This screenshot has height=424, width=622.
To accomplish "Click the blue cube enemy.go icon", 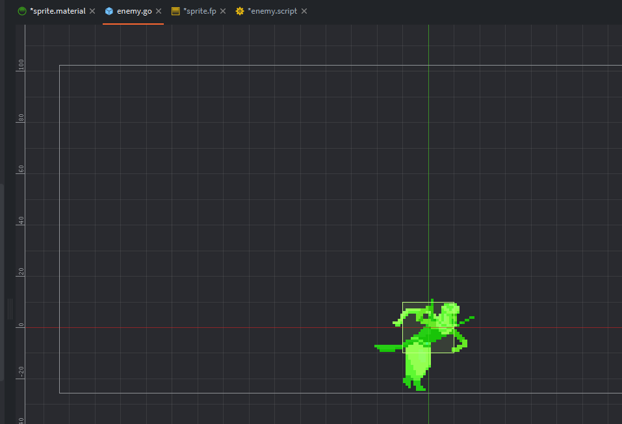I will point(109,11).
